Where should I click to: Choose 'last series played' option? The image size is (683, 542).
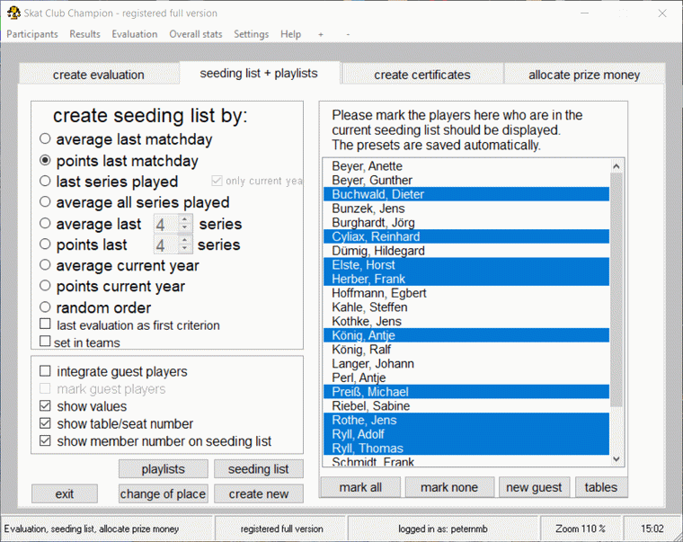coord(45,182)
